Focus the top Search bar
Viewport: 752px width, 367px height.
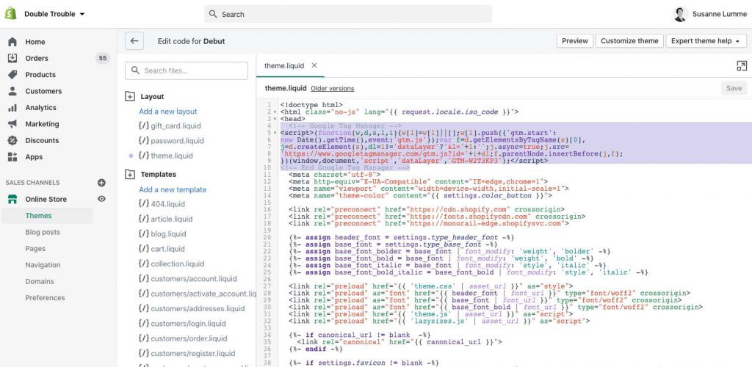(x=348, y=15)
